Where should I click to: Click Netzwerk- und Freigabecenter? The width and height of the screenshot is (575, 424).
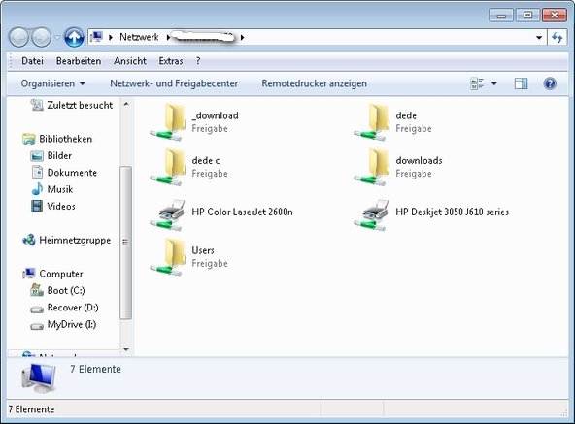pos(174,83)
